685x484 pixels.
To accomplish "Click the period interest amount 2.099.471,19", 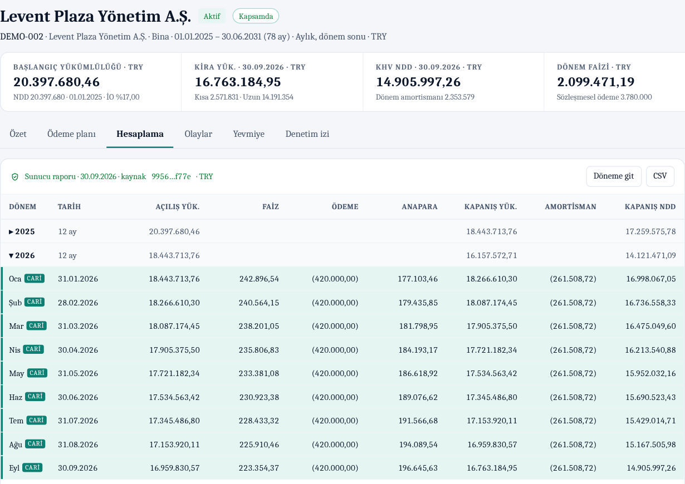I will (x=596, y=82).
